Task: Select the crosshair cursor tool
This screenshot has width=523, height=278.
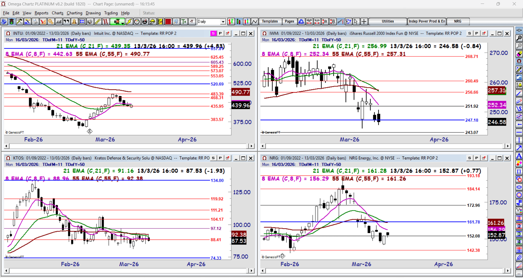Action: (364, 22)
